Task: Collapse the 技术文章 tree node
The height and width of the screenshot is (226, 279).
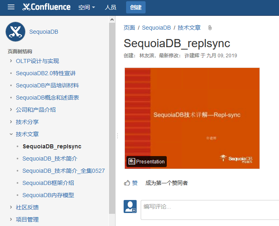Action: [11, 134]
